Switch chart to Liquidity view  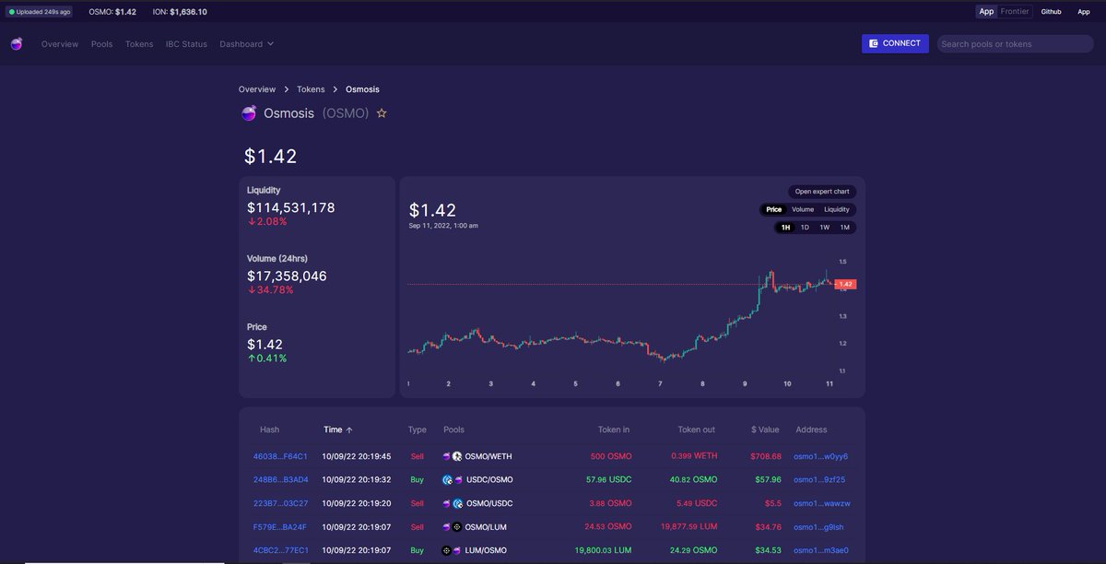837,209
